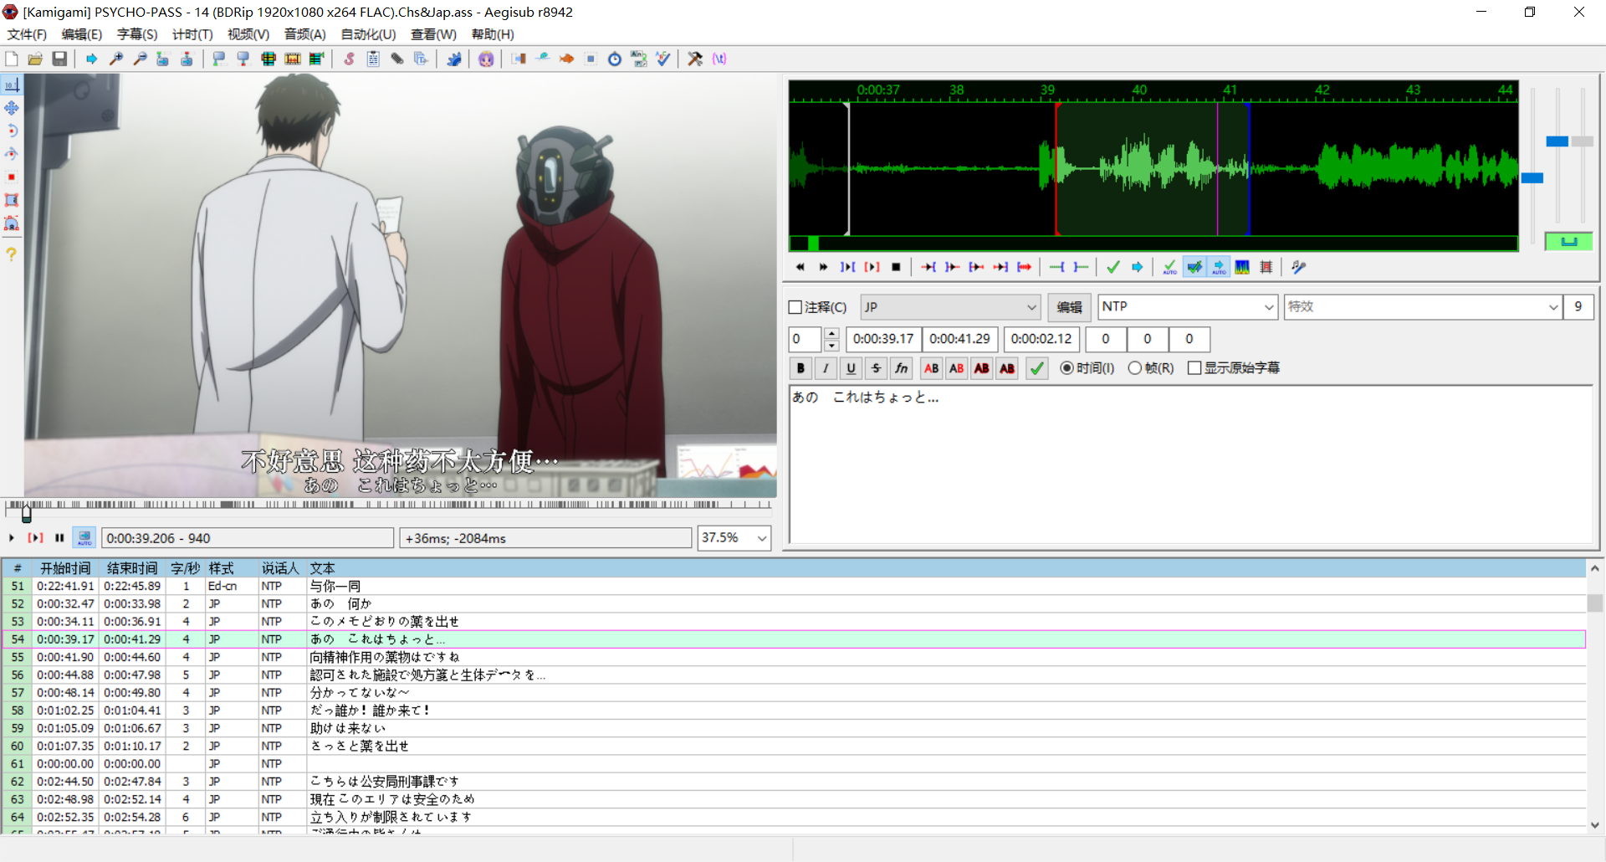The image size is (1606, 862).
Task: Open the 37.5% video zoom dropdown
Action: pos(762,538)
